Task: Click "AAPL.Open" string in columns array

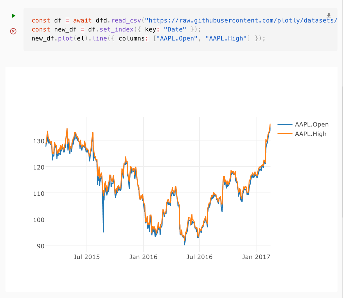Action: [x=177, y=38]
